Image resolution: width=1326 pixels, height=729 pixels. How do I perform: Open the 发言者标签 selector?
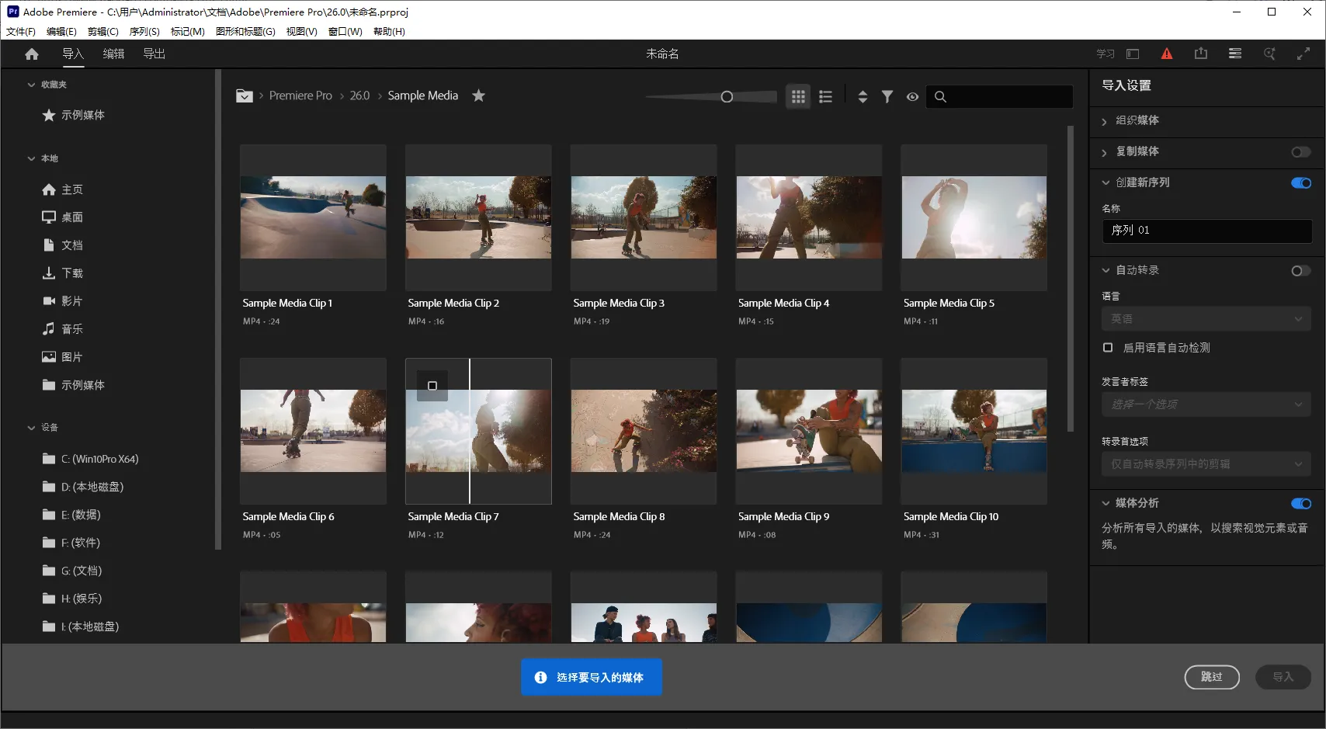1205,404
